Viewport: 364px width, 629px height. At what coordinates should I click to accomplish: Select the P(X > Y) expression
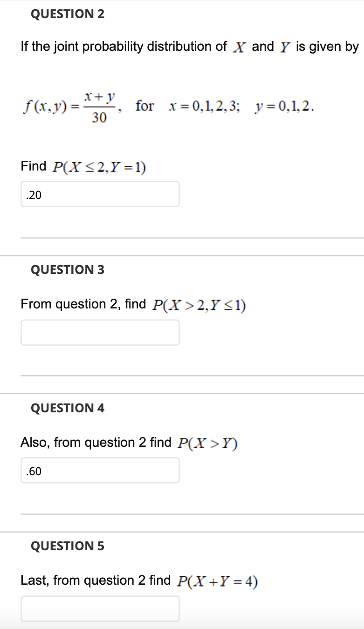coord(208,443)
